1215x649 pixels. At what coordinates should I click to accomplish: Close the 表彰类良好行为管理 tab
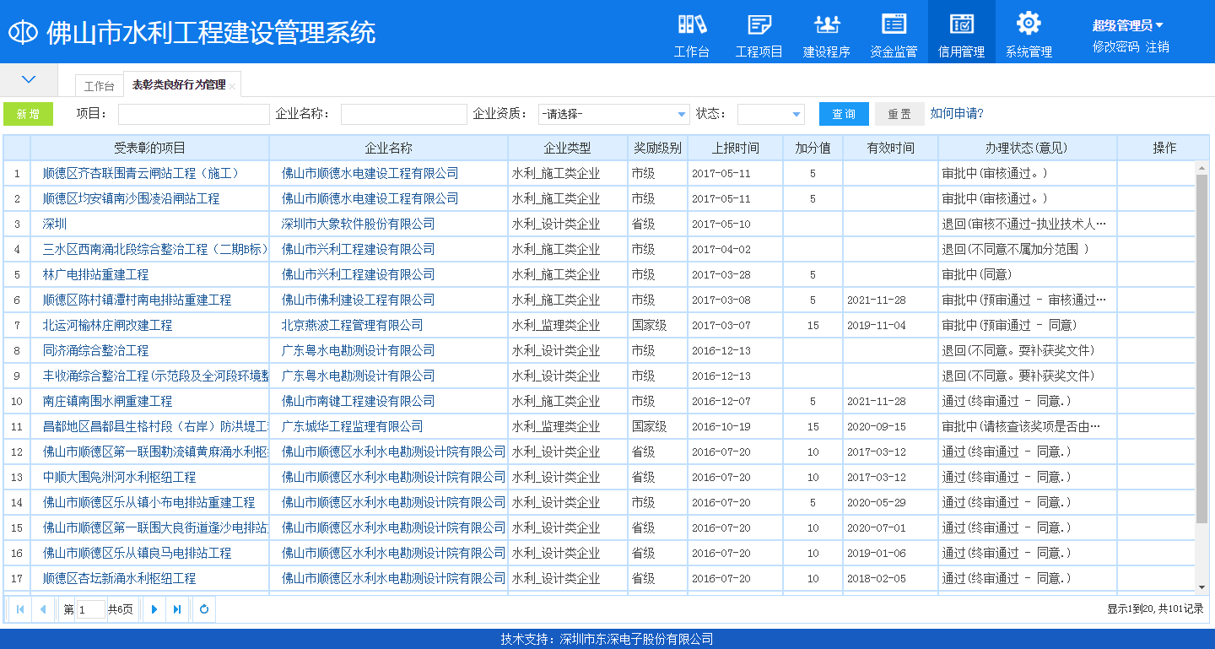(232, 86)
